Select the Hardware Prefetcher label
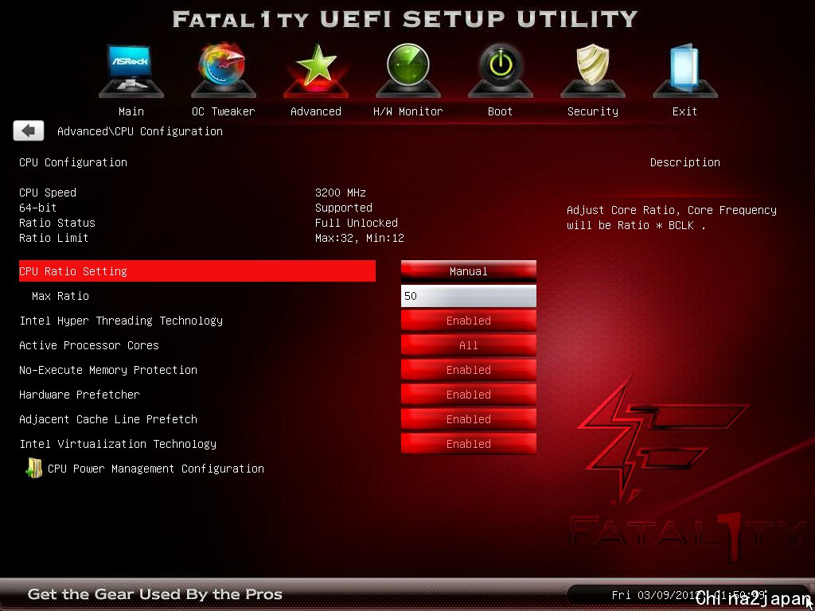This screenshot has width=815, height=611. pos(80,395)
